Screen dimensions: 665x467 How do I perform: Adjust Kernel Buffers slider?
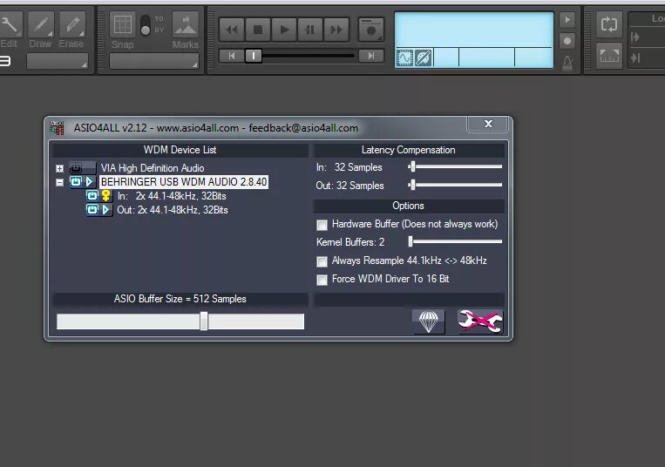click(x=411, y=241)
